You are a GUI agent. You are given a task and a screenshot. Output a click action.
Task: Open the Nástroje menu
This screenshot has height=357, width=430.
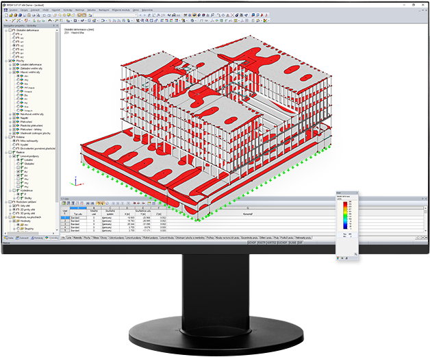click(x=80, y=10)
